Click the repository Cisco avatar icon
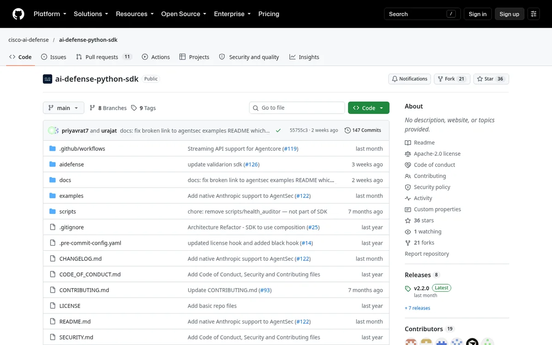This screenshot has height=345, width=552. pos(47,79)
